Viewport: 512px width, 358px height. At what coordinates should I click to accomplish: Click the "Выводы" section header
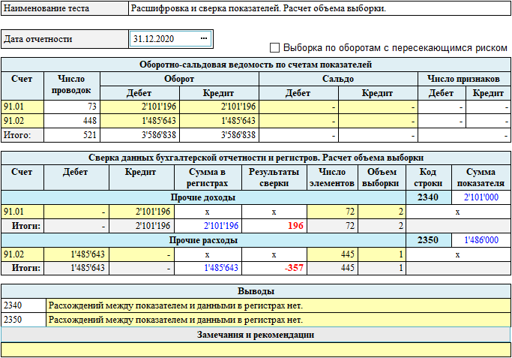coord(256,291)
